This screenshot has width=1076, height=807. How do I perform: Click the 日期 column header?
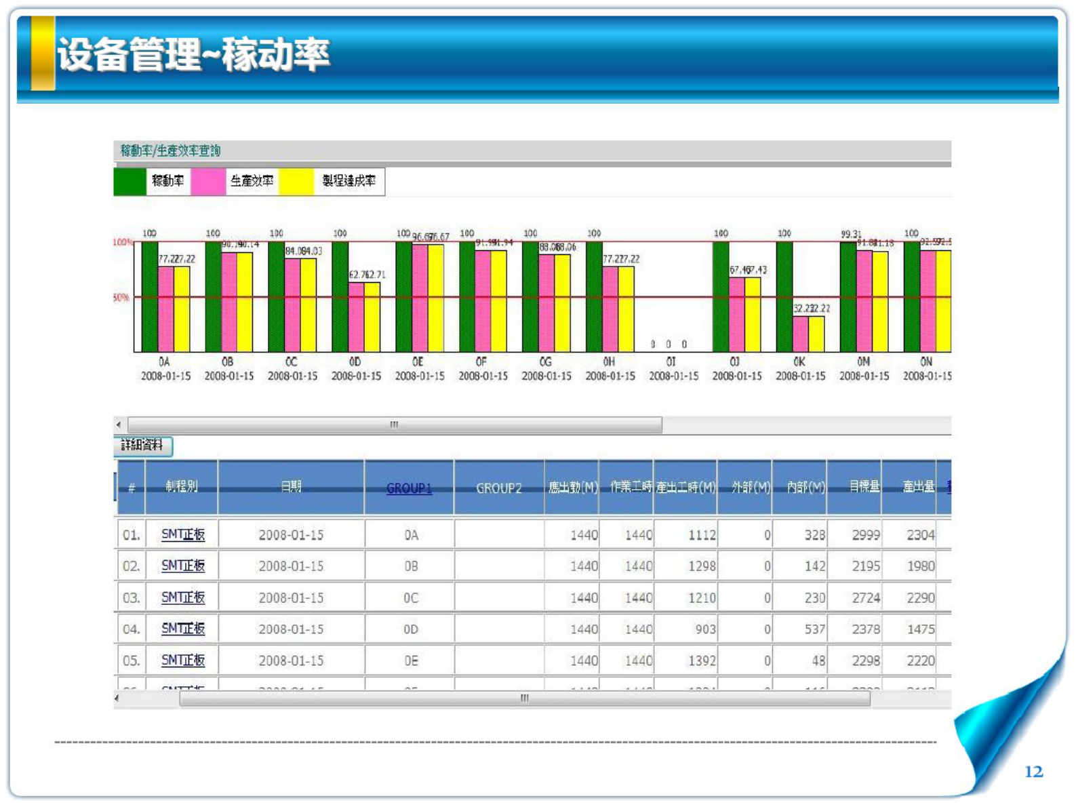click(292, 487)
